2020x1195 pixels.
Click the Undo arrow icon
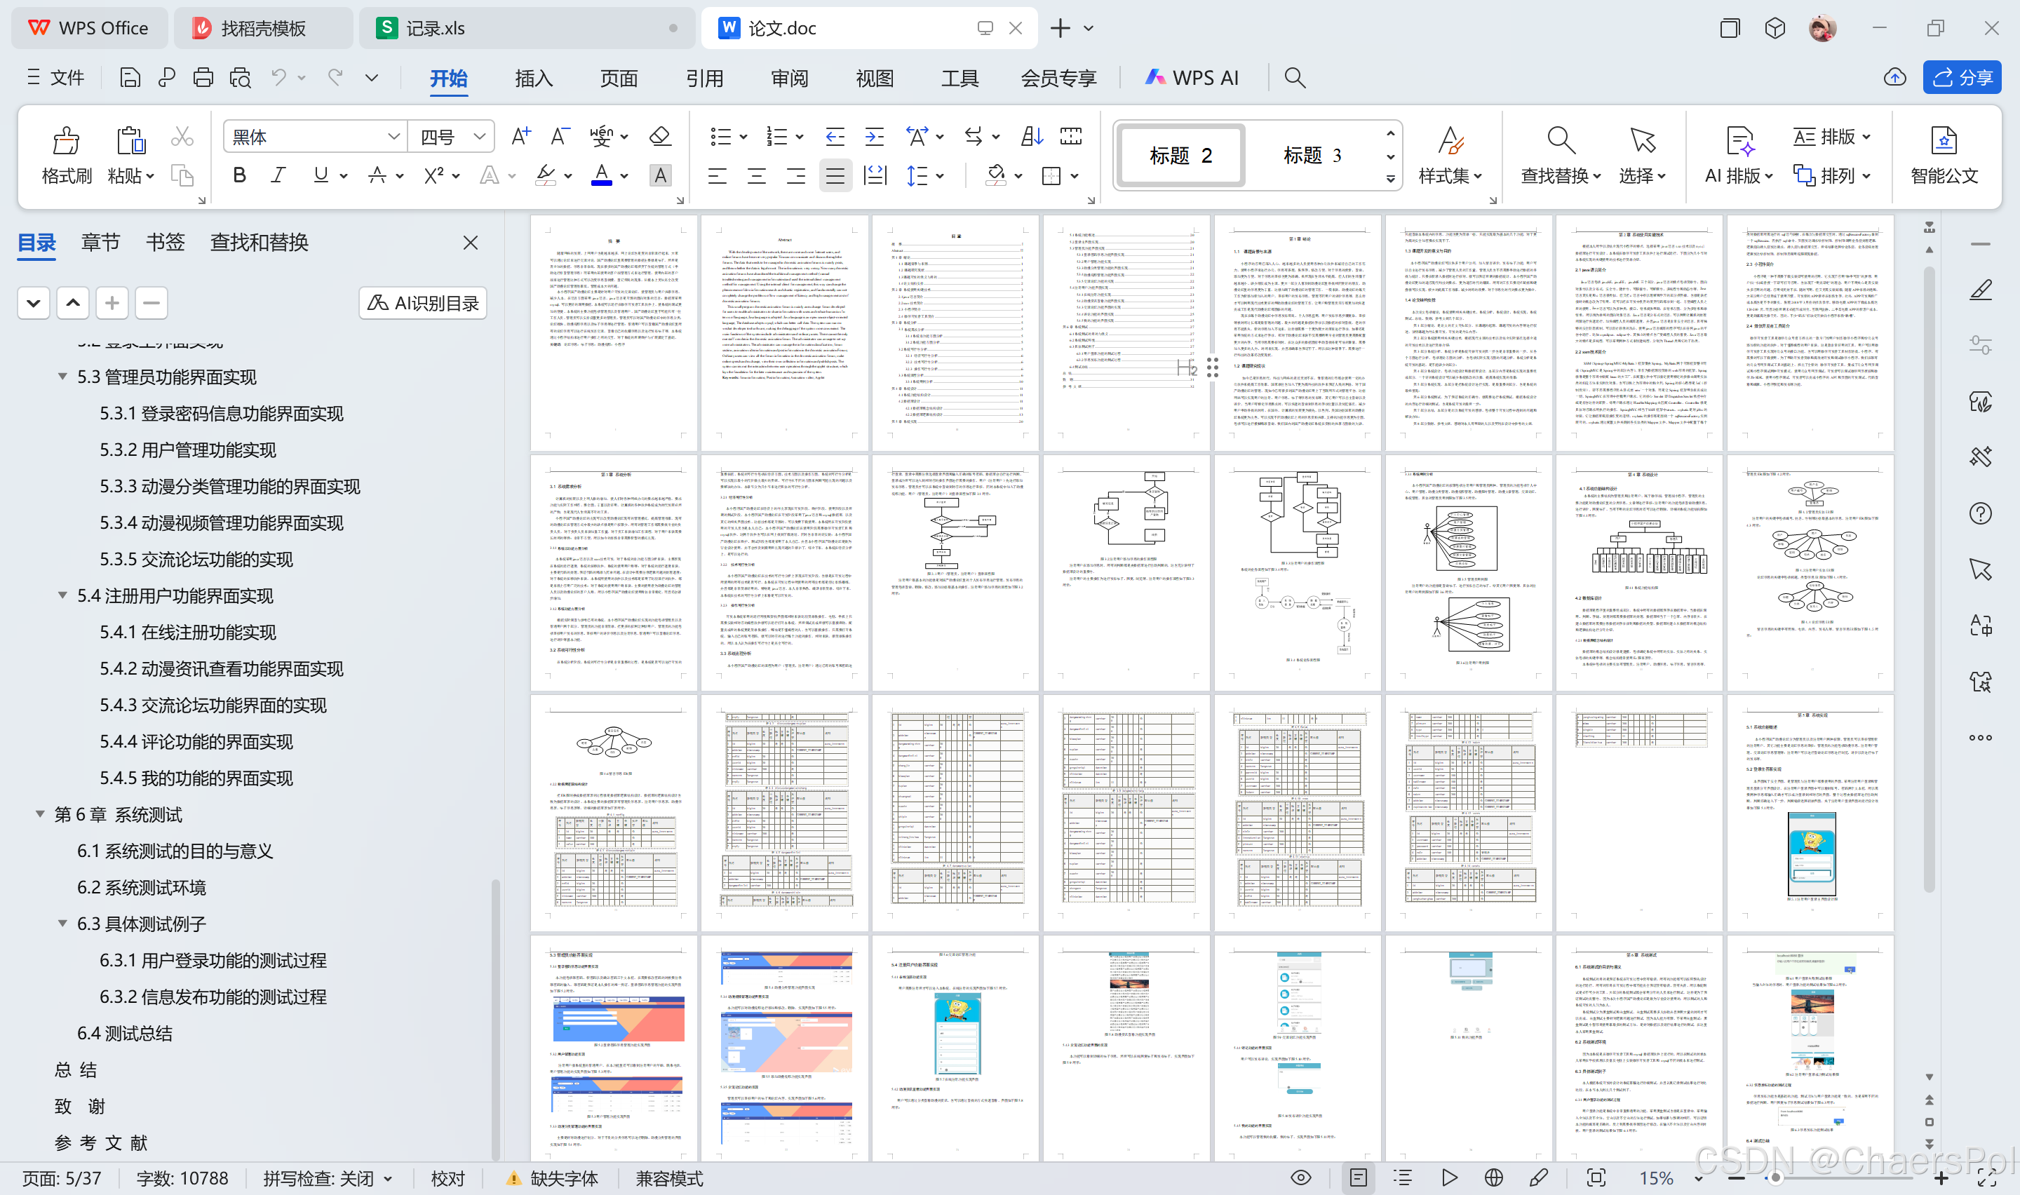[278, 77]
